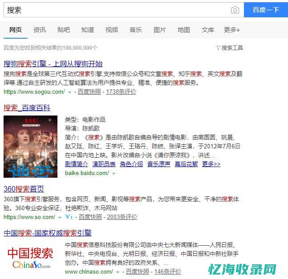Open 百度快照 for the so.com result
Screen dimensions: 288x279
90,217
